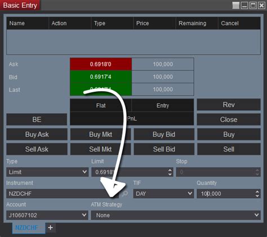
Task: Click the Buy Bid button
Action: point(164,135)
